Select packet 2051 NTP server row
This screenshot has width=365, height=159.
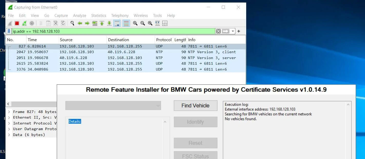point(126,58)
